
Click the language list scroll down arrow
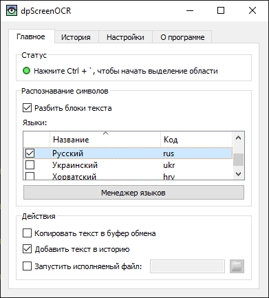click(239, 174)
